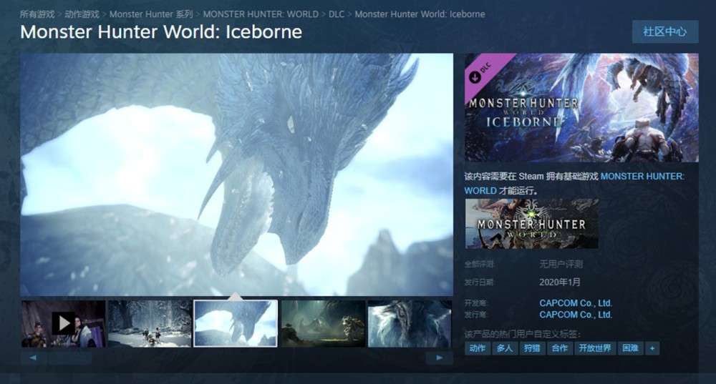
Task: Select the 多人 tag
Action: [x=505, y=348]
